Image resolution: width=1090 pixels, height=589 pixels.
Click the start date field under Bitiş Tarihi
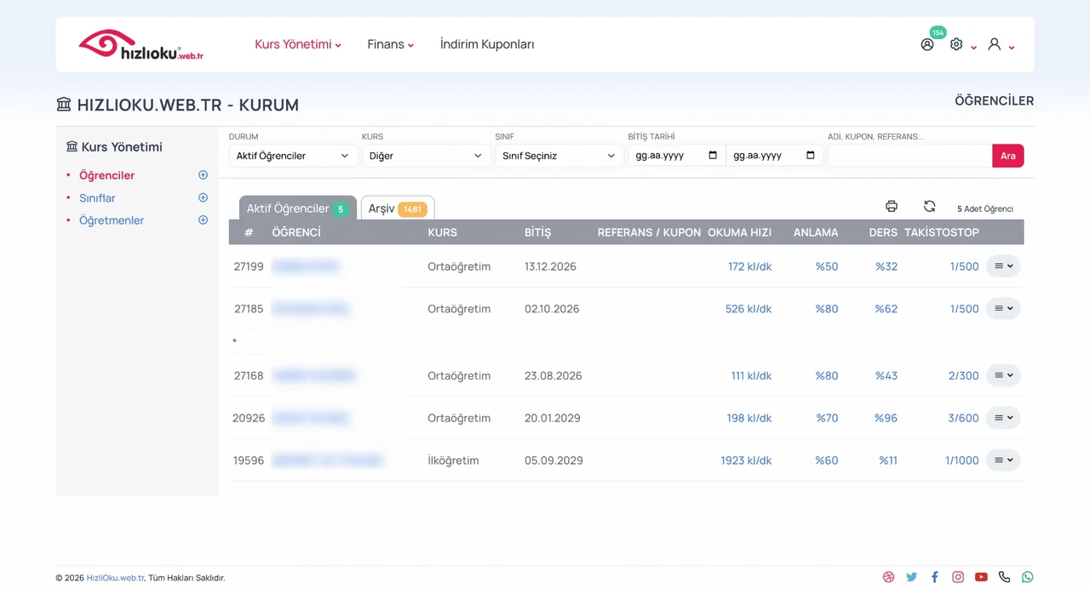pyautogui.click(x=677, y=156)
